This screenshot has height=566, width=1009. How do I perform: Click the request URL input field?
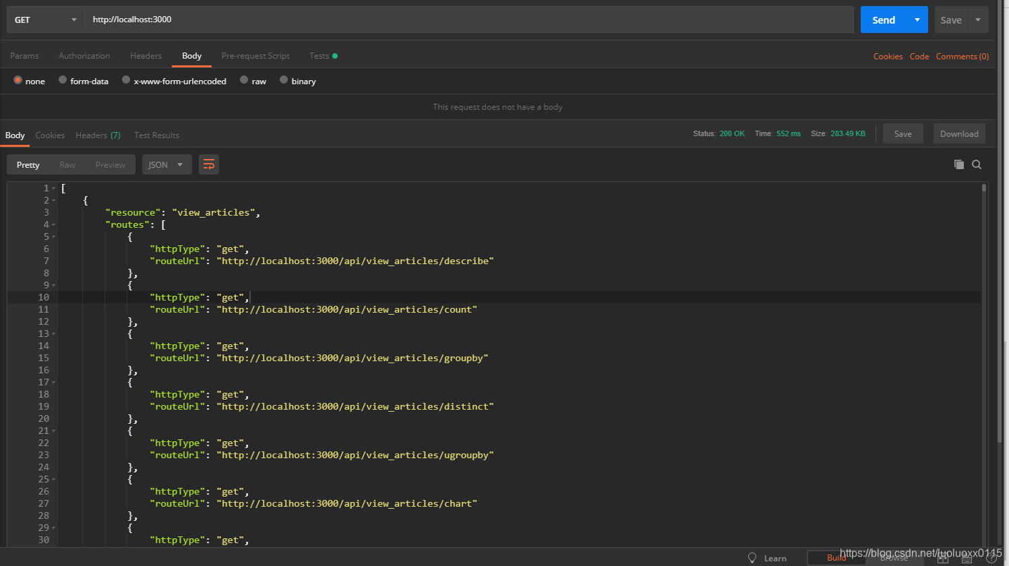[x=469, y=20]
